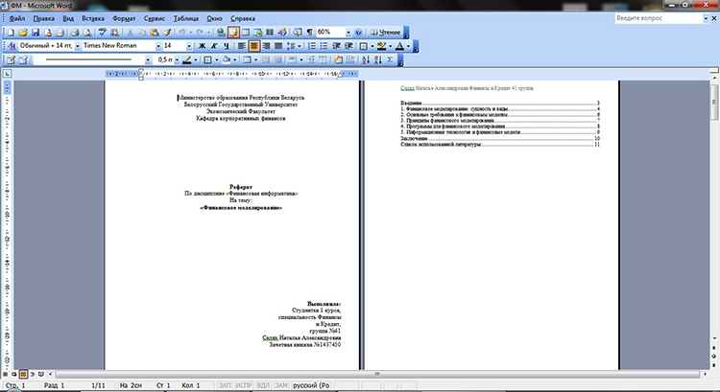Apply the highlight color marker

381,46
